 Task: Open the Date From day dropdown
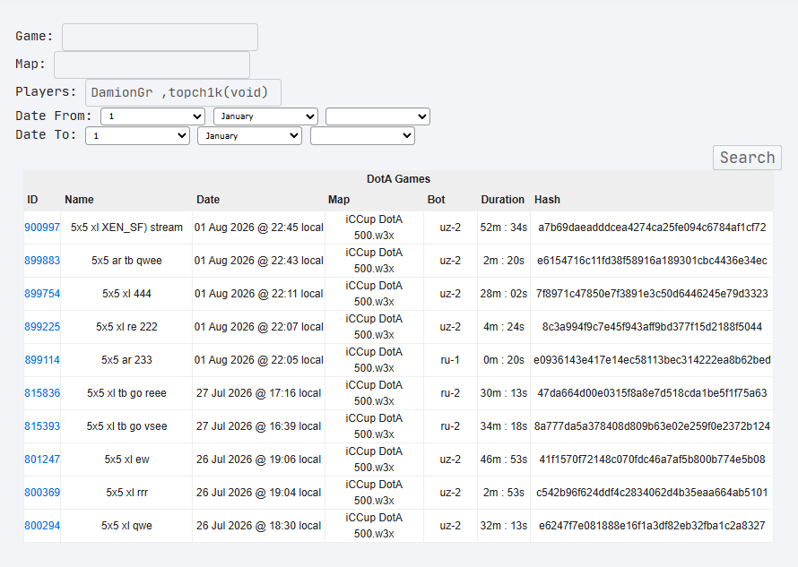point(152,116)
